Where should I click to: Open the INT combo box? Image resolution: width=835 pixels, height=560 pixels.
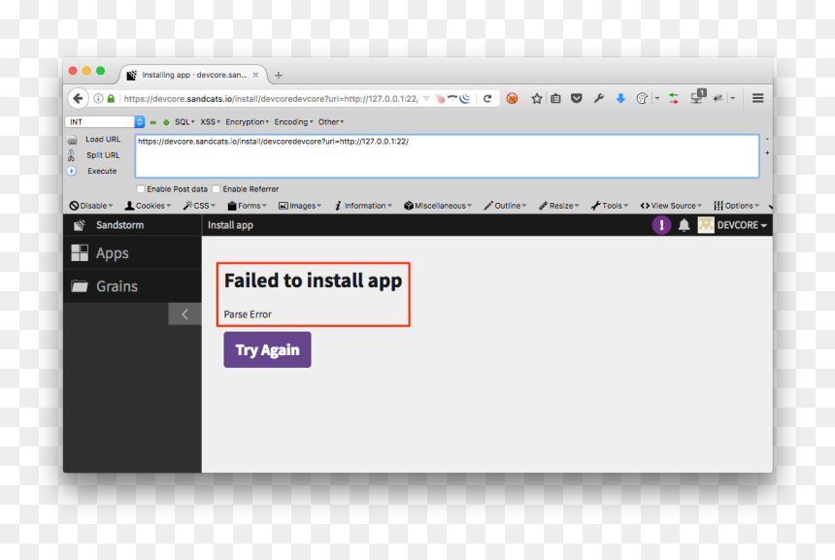(x=105, y=122)
